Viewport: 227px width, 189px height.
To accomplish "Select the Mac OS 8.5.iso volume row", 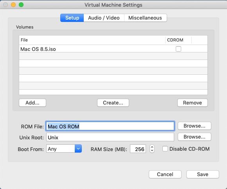I will tap(113, 49).
